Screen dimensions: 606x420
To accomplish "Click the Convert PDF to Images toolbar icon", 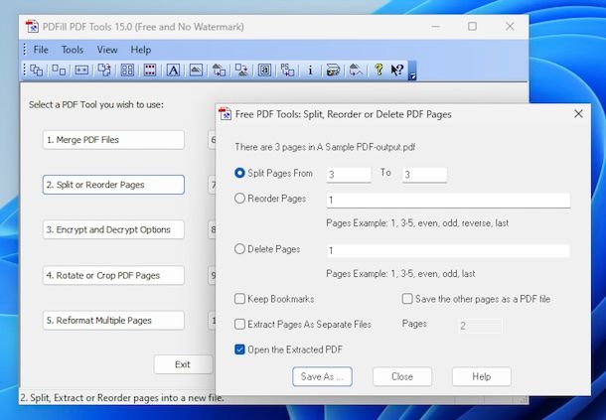I will [241, 70].
